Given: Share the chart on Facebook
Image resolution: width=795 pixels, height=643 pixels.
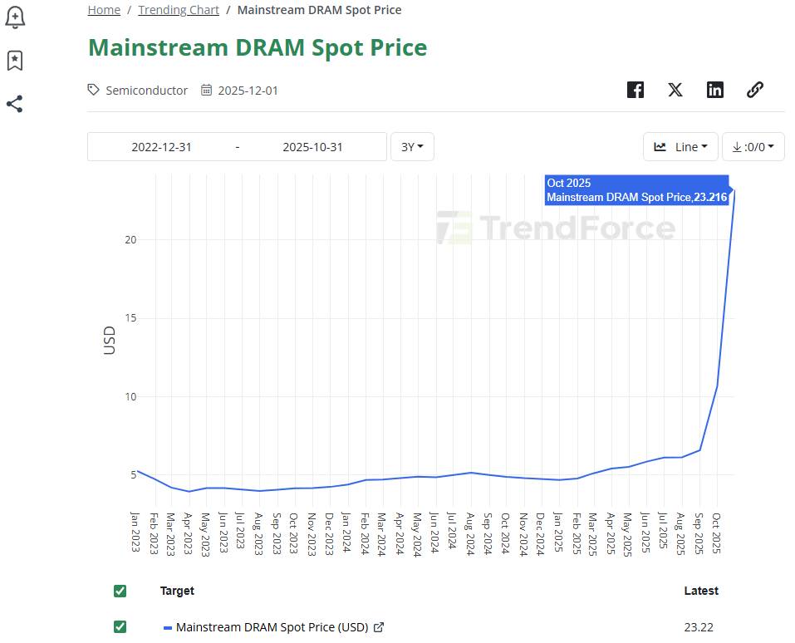Looking at the screenshot, I should click(636, 90).
